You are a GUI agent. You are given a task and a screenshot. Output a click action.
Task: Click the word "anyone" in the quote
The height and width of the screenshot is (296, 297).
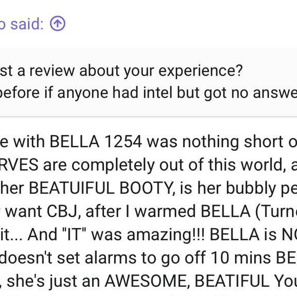point(82,94)
